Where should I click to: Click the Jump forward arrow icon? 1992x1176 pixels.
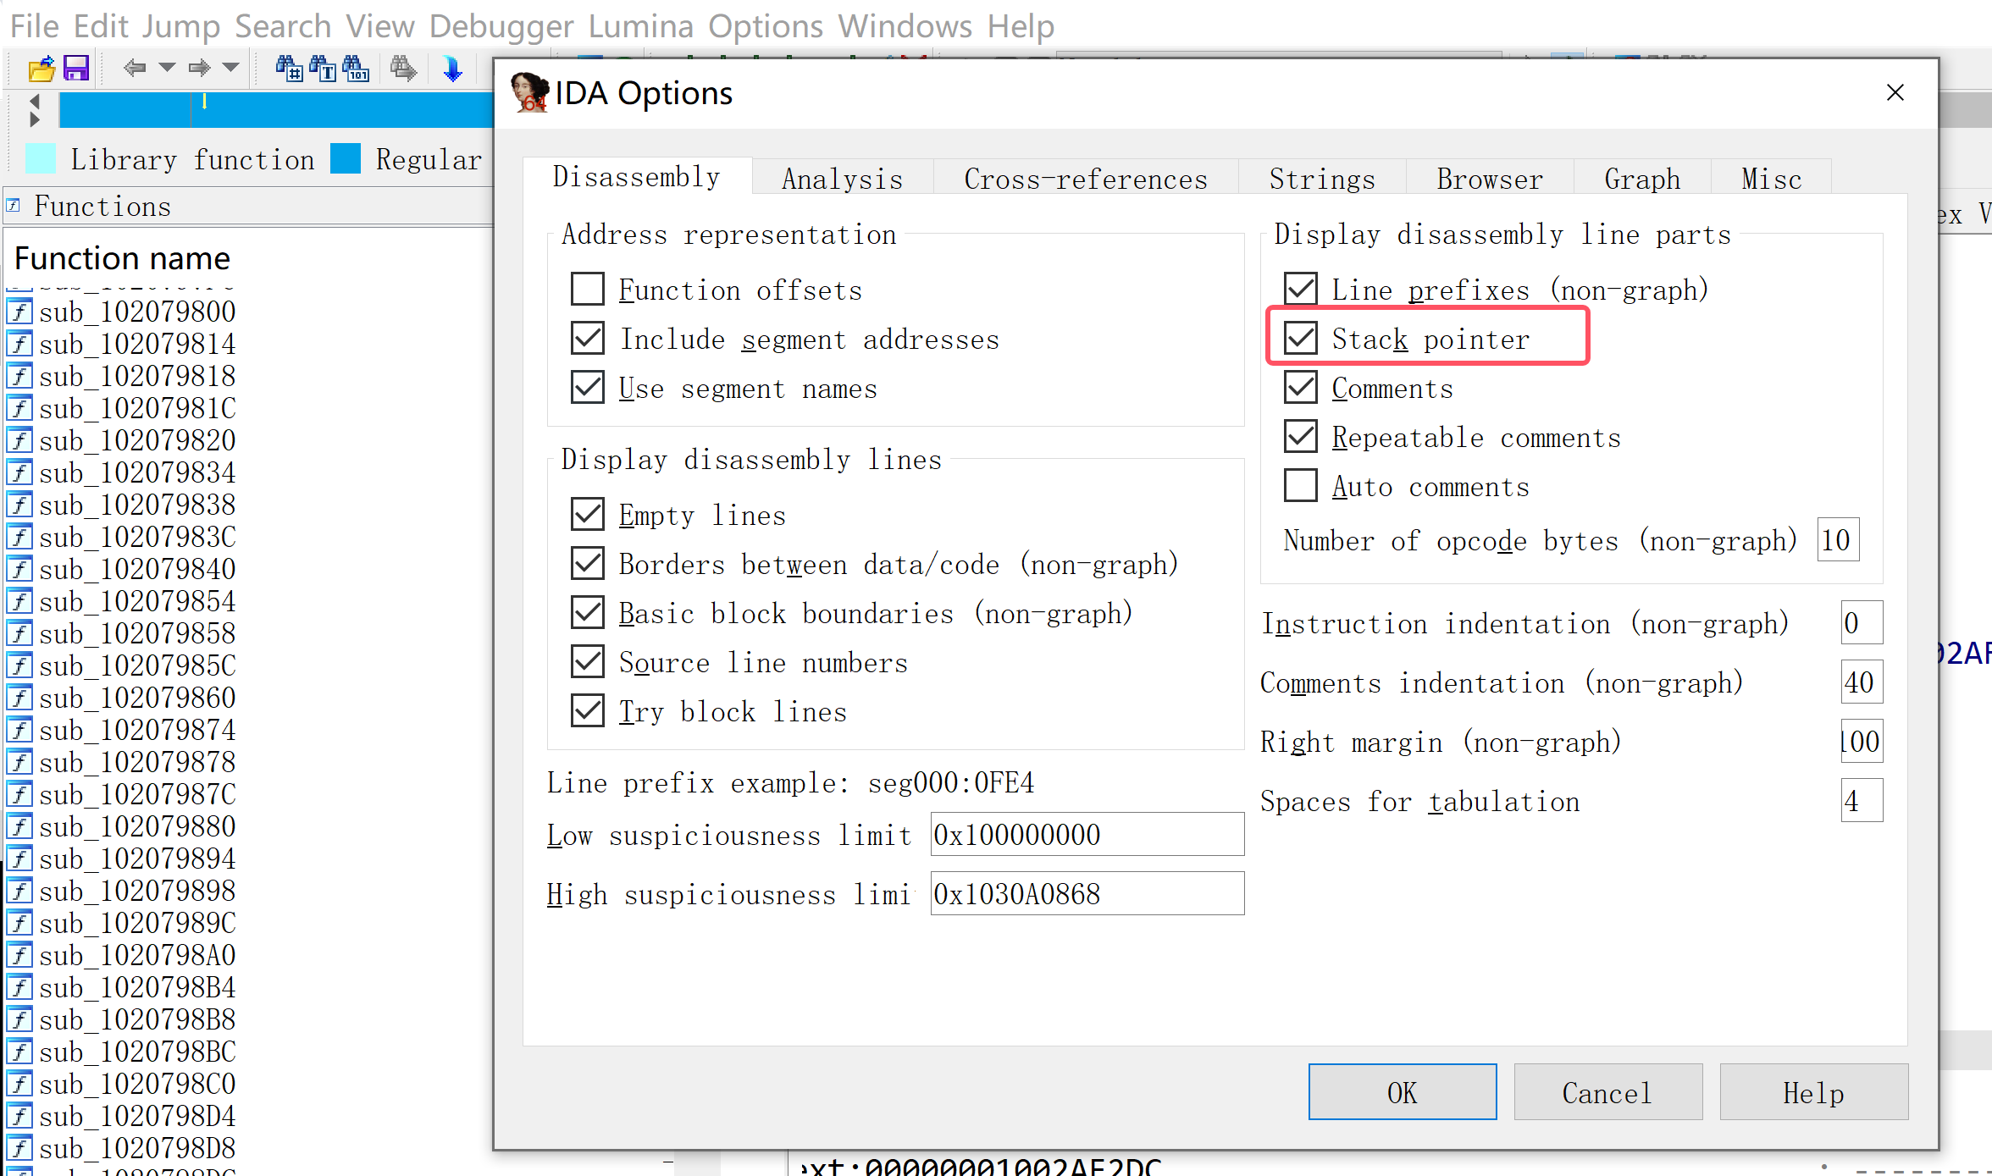[200, 68]
